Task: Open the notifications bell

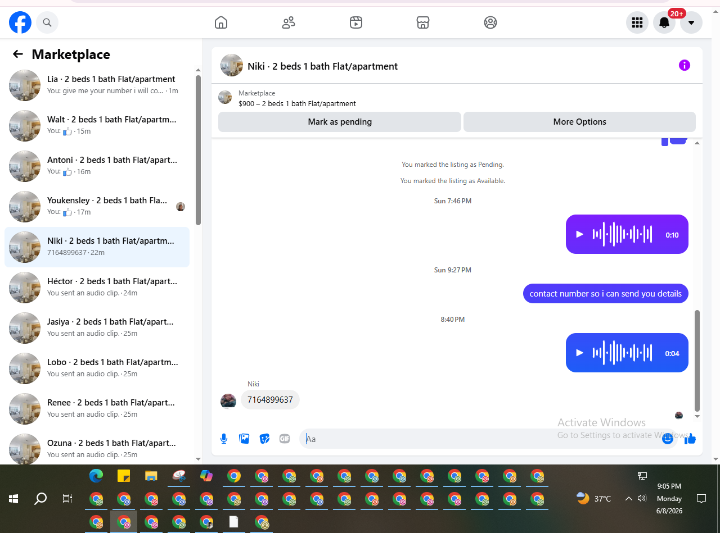Action: pyautogui.click(x=664, y=22)
